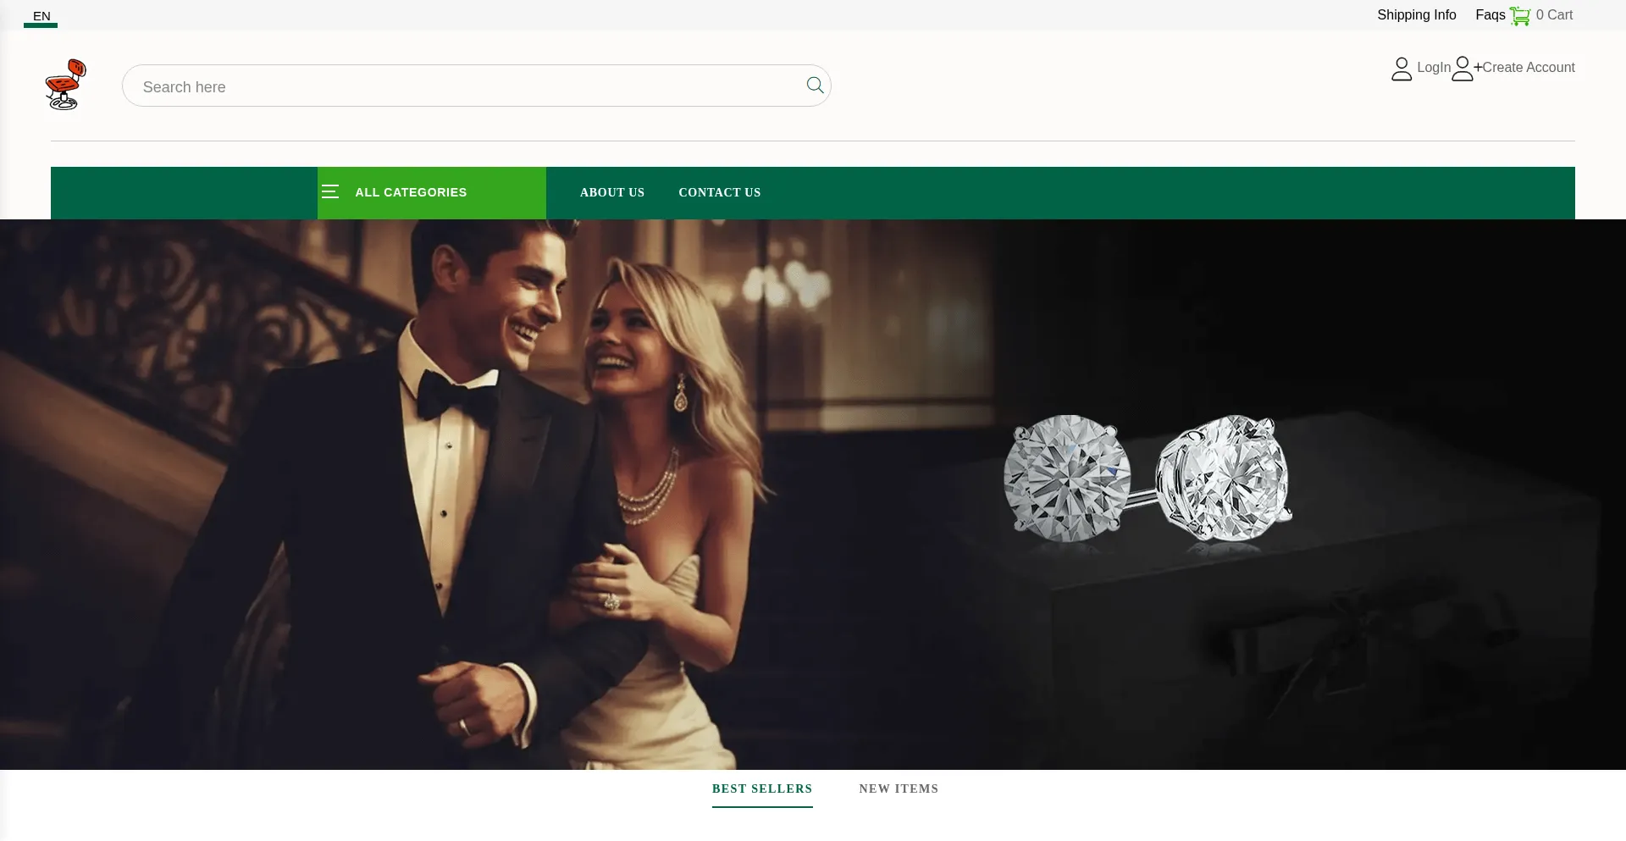Viewport: 1626px width, 841px height.
Task: Click the user icon beside LogIn
Action: [x=1402, y=69]
